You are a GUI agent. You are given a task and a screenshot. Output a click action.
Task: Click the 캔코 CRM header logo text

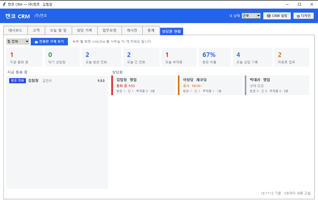pyautogui.click(x=18, y=16)
